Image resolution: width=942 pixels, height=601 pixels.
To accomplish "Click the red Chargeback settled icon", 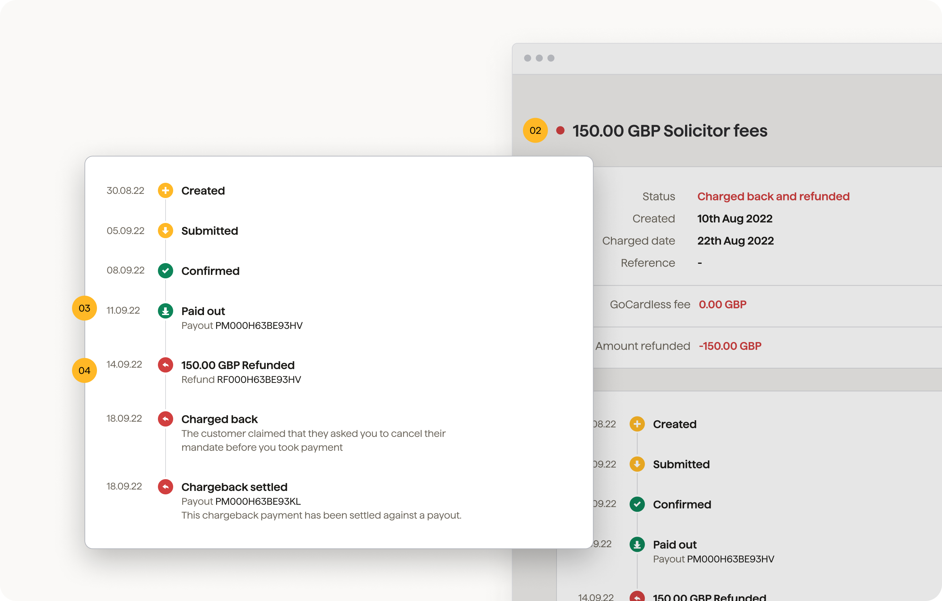I will pos(166,487).
